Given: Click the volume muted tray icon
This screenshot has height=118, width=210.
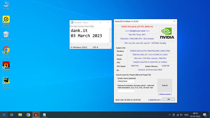Looking at the screenshot, I should point(181,115).
